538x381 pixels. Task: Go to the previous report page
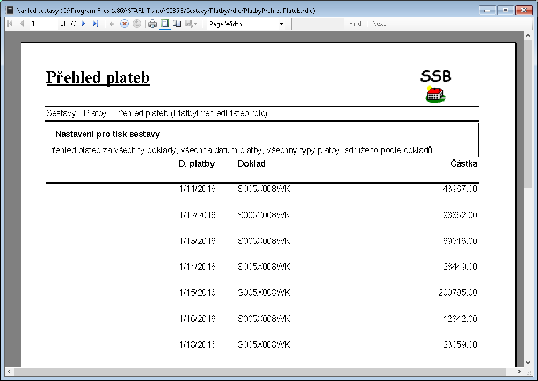[x=22, y=24]
